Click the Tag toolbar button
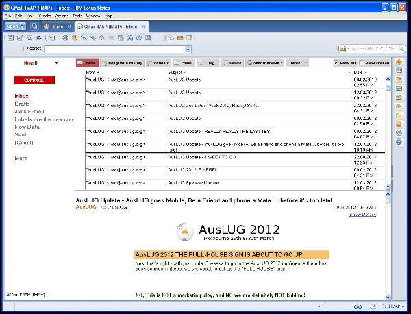This screenshot has height=314, width=411. point(209,63)
